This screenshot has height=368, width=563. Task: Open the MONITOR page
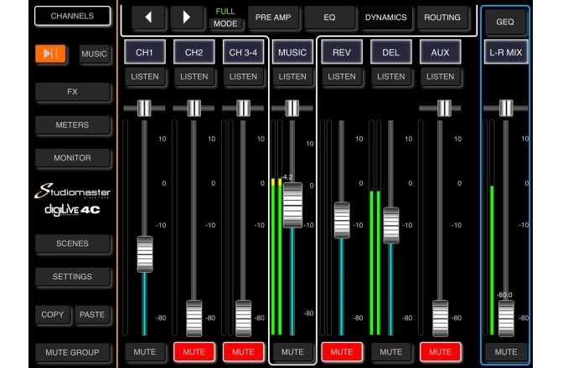[x=72, y=158]
